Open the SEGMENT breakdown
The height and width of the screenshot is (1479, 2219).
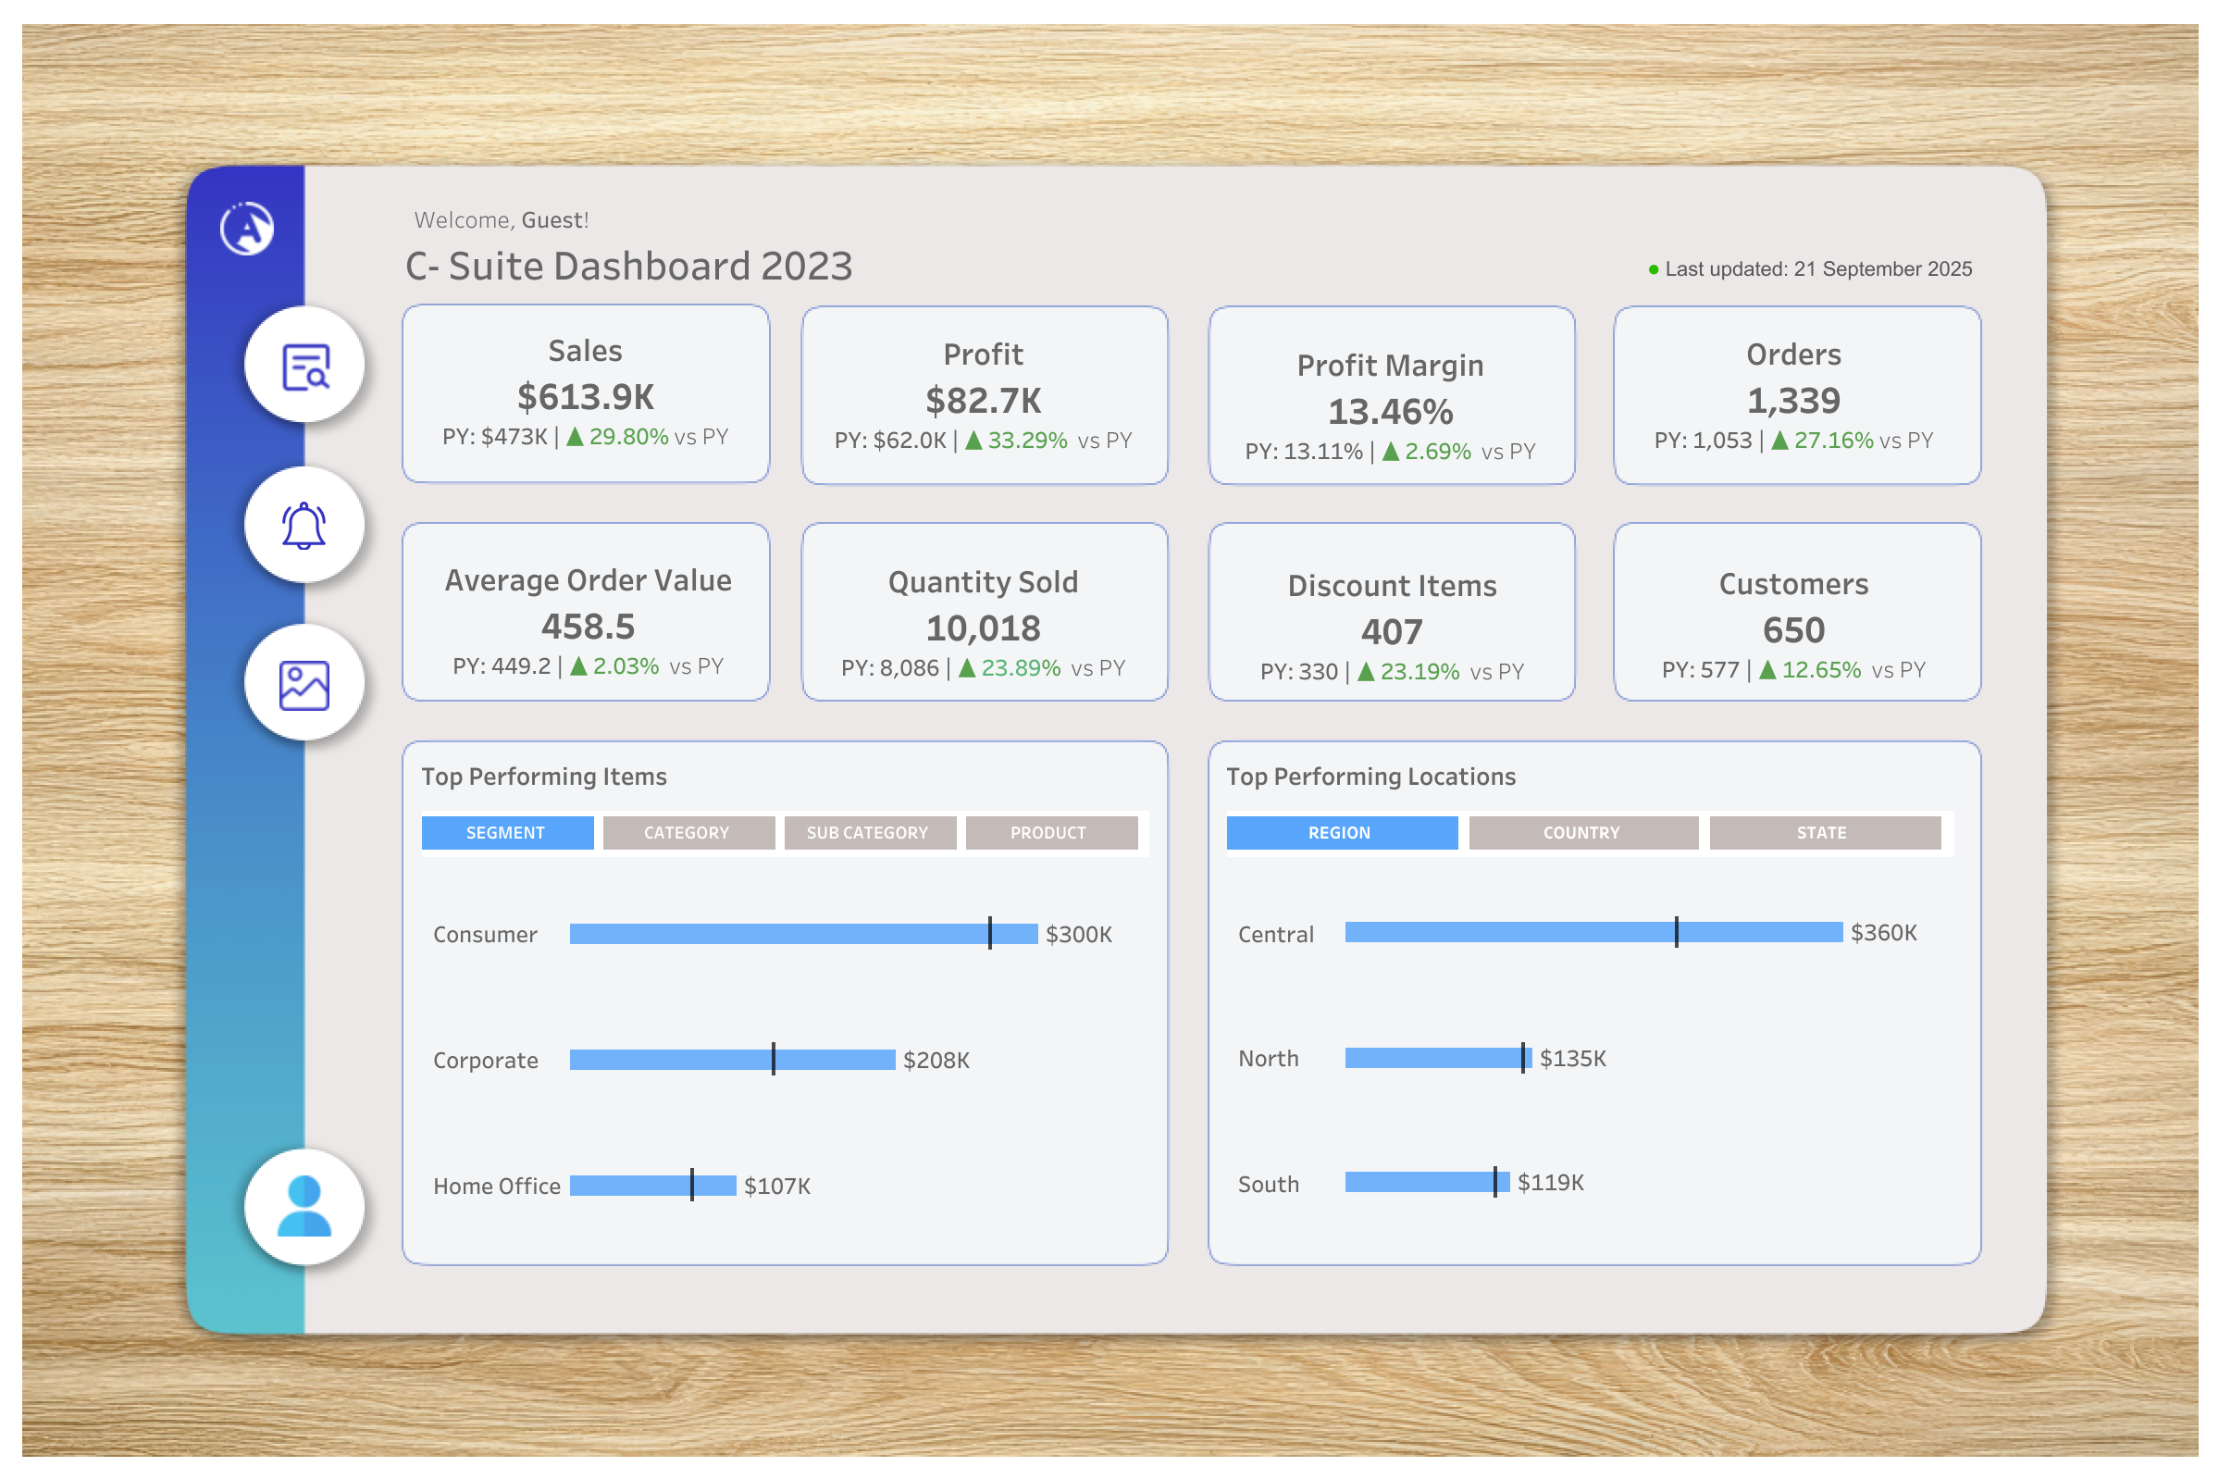[x=506, y=832]
